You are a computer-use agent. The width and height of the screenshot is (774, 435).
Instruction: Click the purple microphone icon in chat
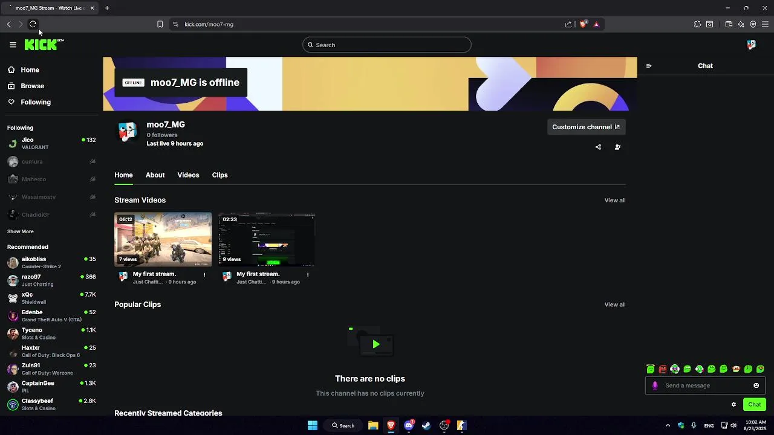coord(655,385)
